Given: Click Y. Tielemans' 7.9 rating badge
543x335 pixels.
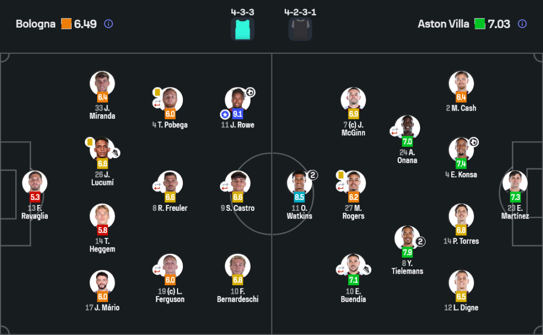Looking at the screenshot, I should 407,253.
